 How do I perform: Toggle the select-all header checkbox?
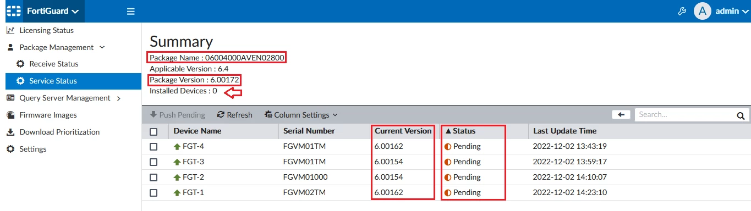tap(154, 131)
